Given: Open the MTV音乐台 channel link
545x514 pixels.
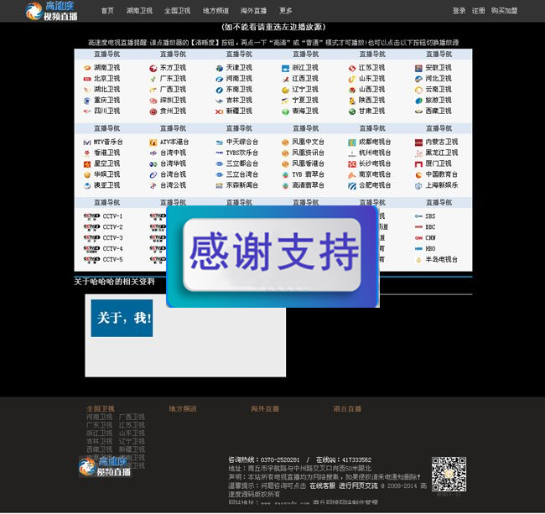Looking at the screenshot, I should 108,143.
